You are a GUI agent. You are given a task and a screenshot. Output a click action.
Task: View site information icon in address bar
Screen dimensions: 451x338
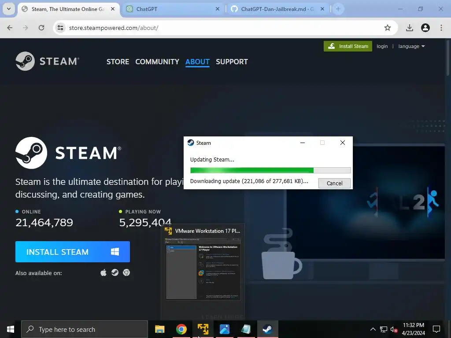click(x=60, y=28)
